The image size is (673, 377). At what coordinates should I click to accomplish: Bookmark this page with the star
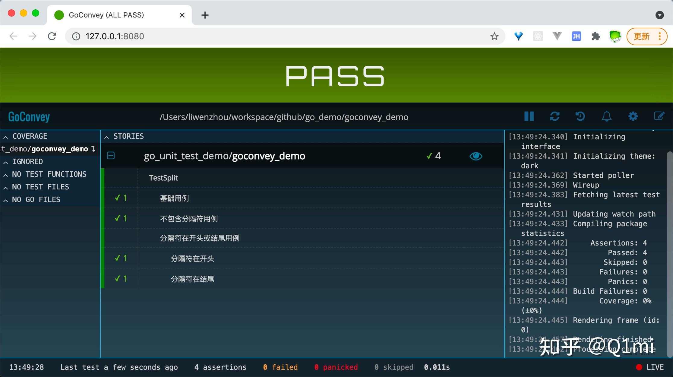tap(494, 36)
